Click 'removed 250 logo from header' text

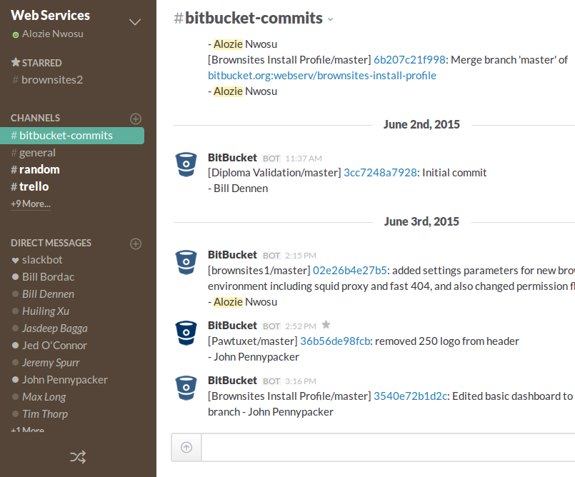(447, 341)
